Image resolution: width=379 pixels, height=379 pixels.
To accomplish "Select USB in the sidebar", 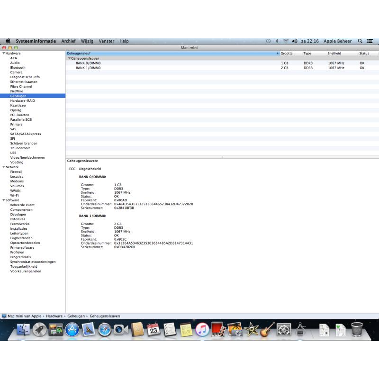I will [13, 153].
